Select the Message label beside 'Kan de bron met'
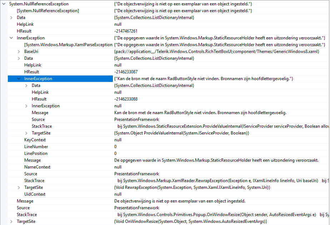Screen dimensions: 330x225 (x=40, y=113)
